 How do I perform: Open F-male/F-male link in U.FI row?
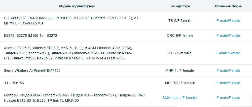(228, 53)
